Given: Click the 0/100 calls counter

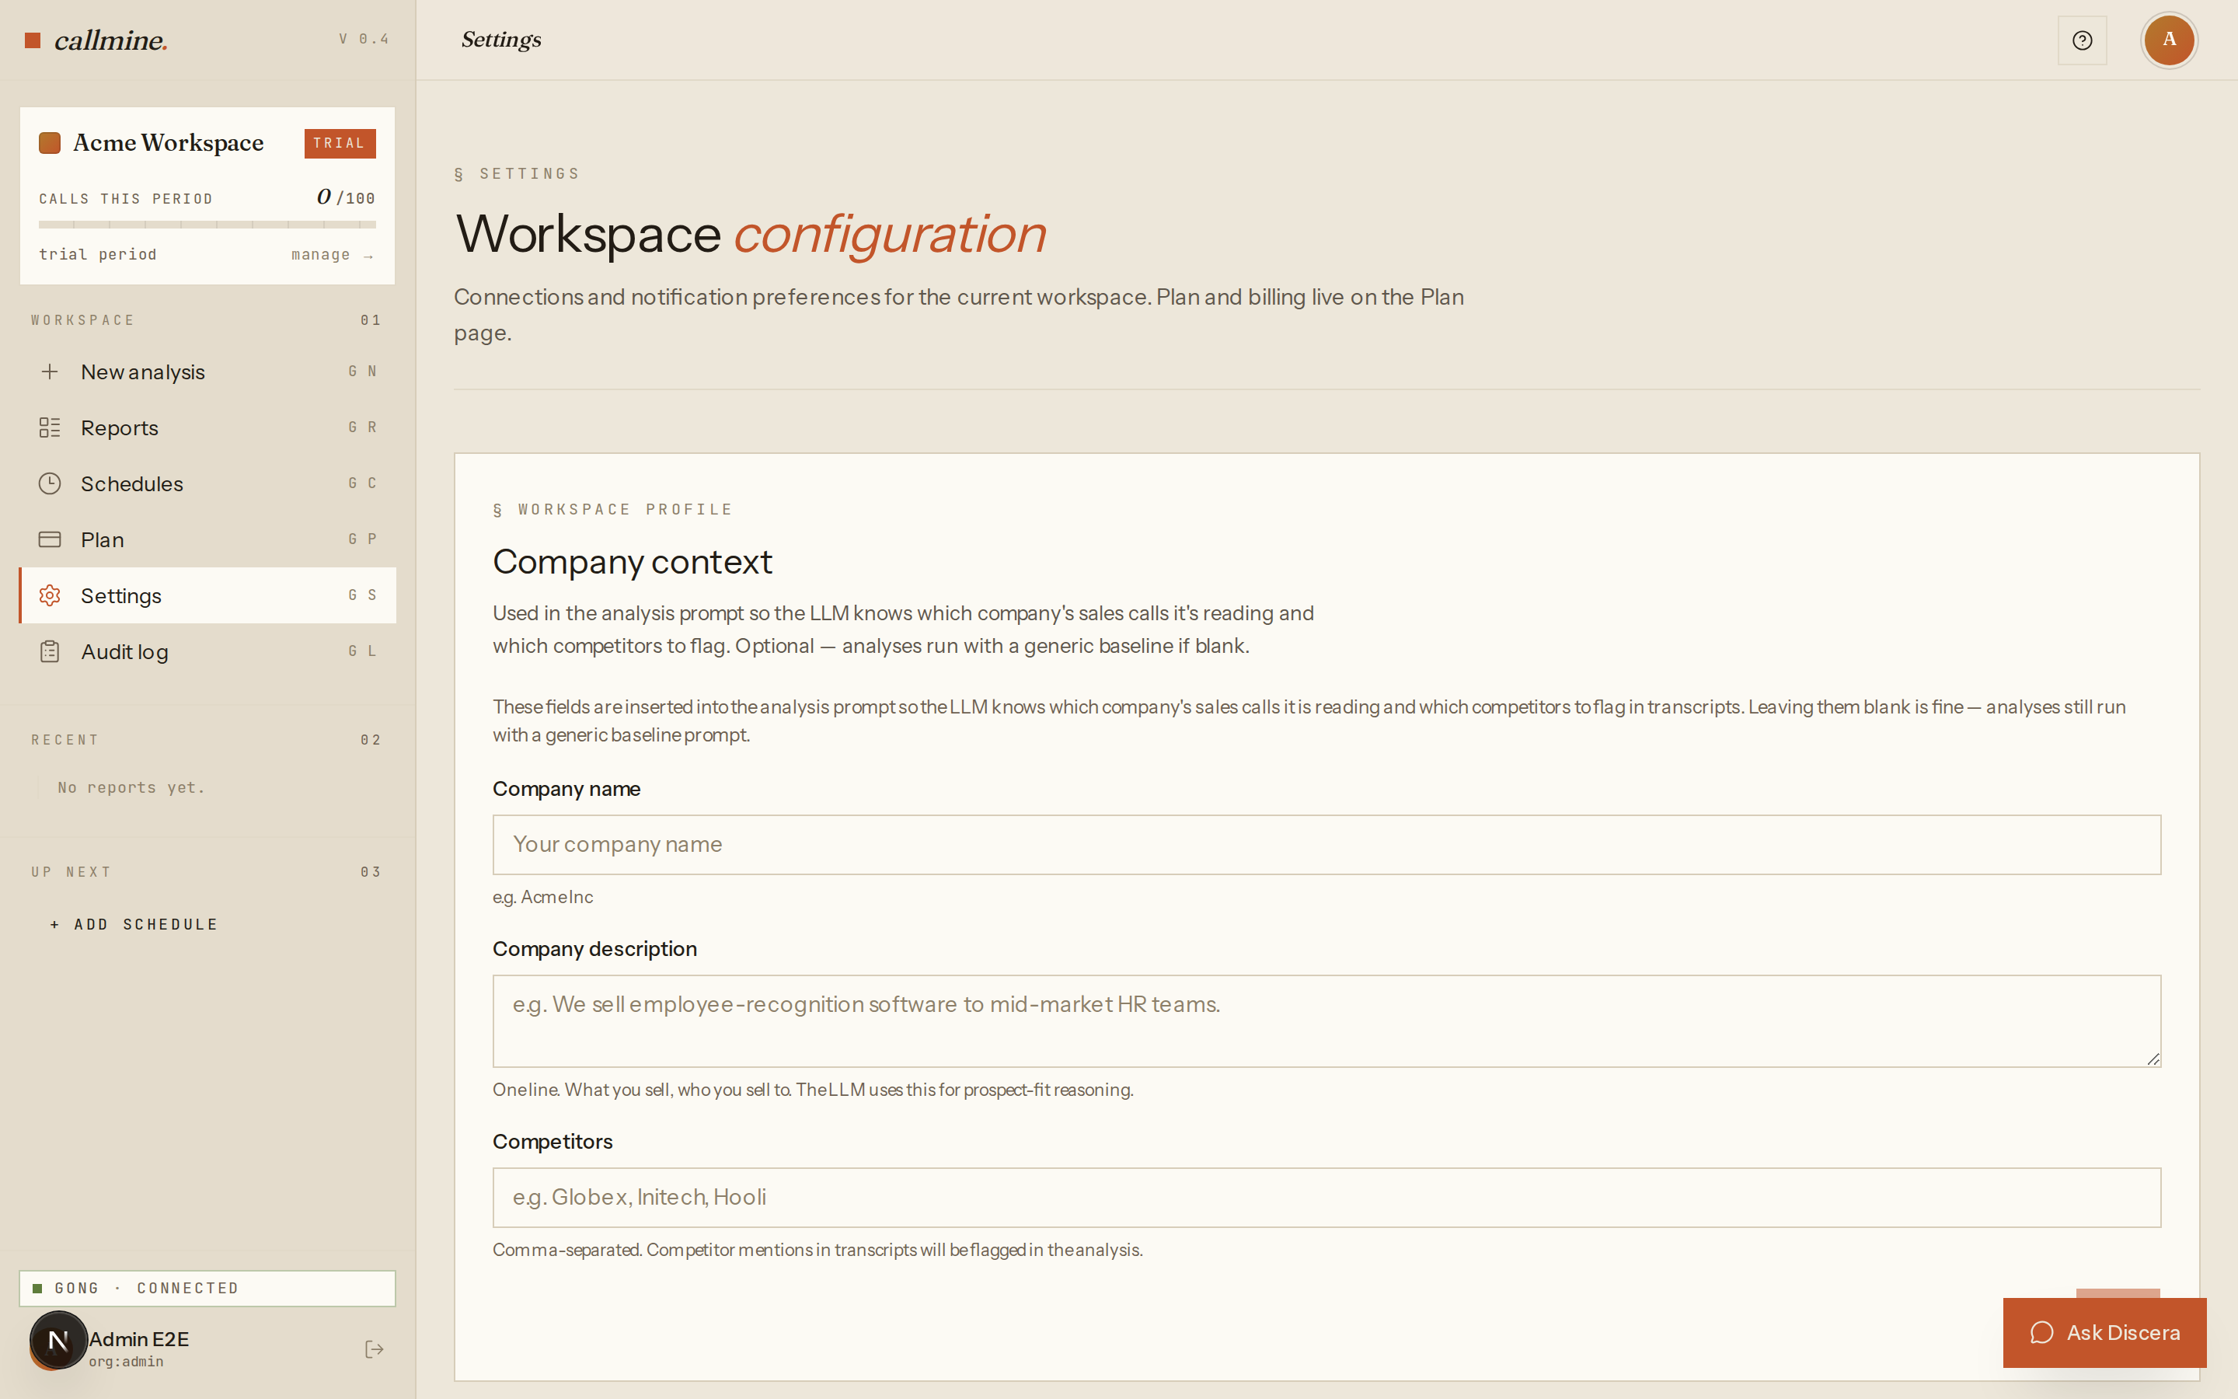Looking at the screenshot, I should [346, 197].
